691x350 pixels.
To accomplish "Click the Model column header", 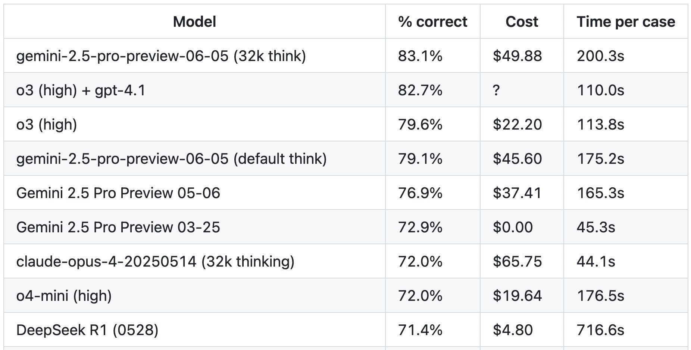I will point(194,22).
